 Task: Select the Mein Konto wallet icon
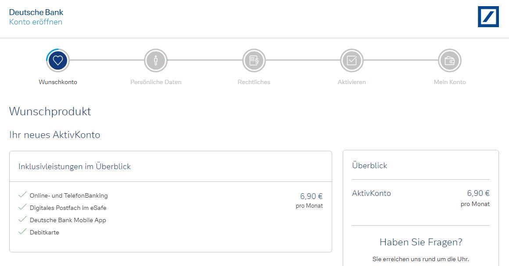coord(449,60)
